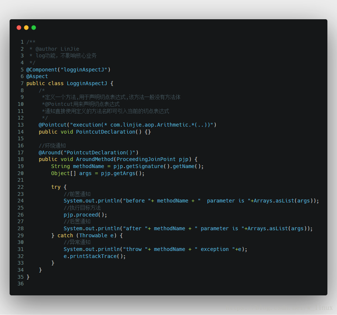Click line number 36 in the gutter
Screen dimensions: 337x315
[x=21, y=284]
